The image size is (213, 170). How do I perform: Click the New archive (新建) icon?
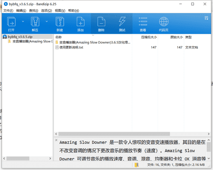(60, 22)
